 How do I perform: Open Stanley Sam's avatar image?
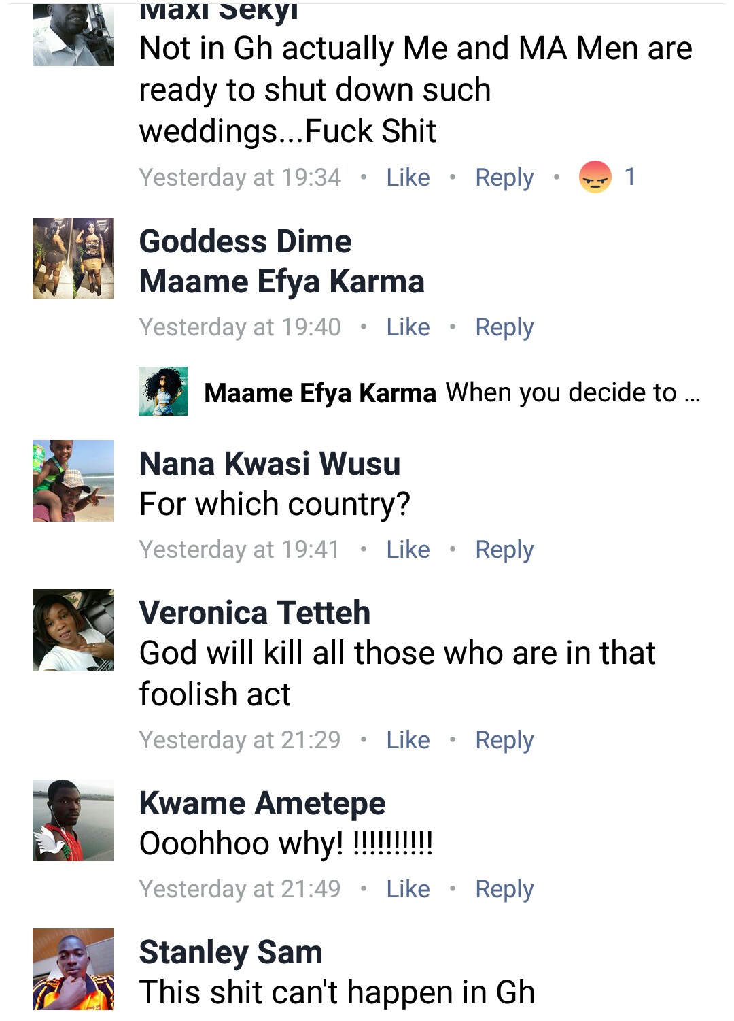click(73, 969)
